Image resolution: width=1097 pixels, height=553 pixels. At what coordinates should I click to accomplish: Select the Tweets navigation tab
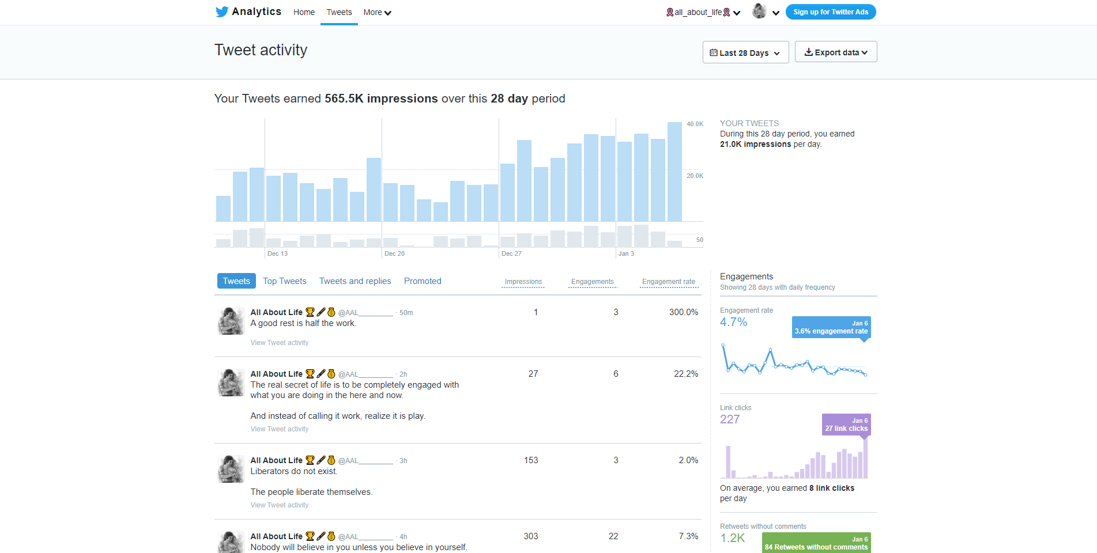(339, 12)
